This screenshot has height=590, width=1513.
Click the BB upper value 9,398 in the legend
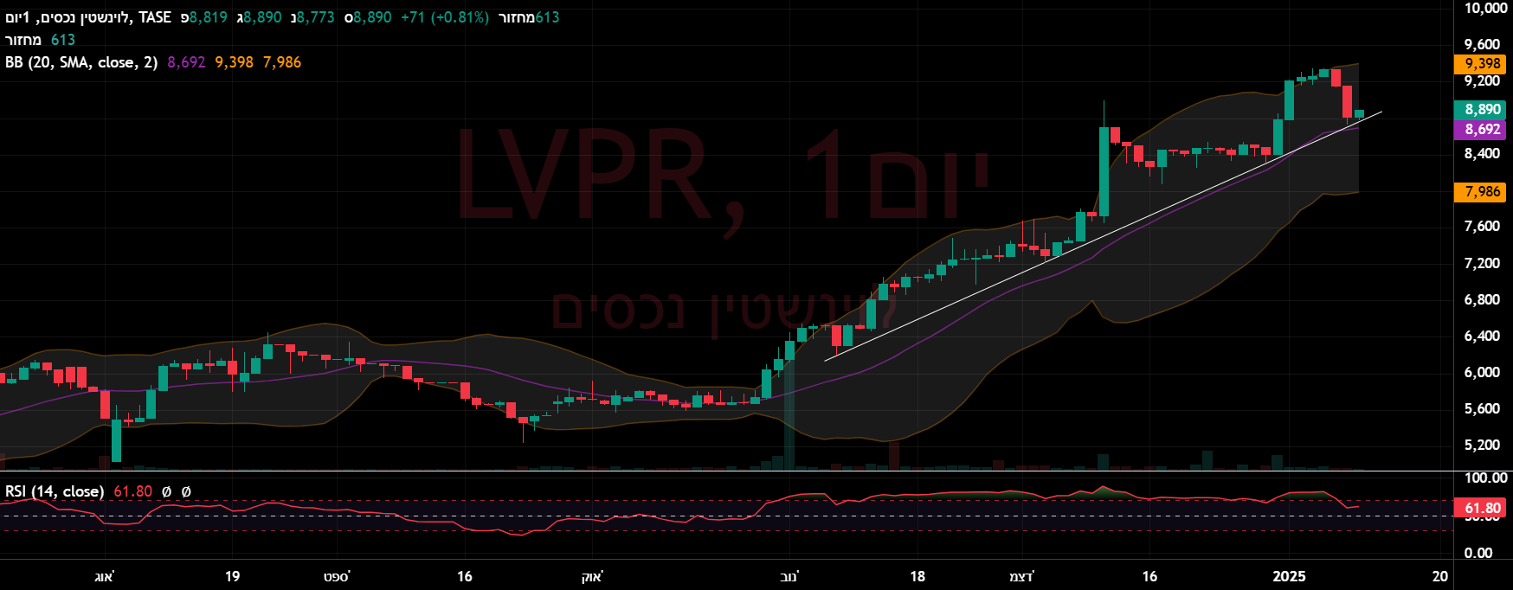pyautogui.click(x=235, y=62)
